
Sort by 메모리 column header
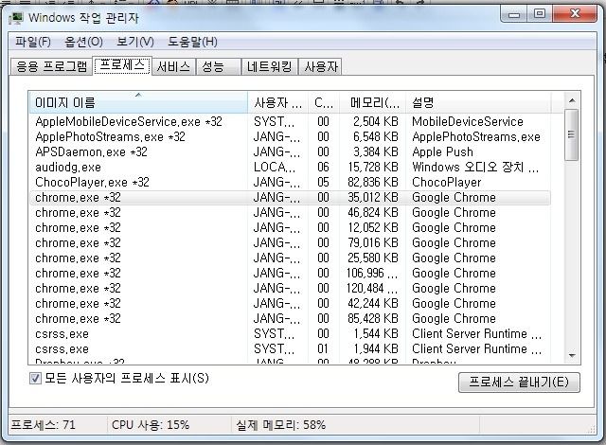(x=372, y=103)
